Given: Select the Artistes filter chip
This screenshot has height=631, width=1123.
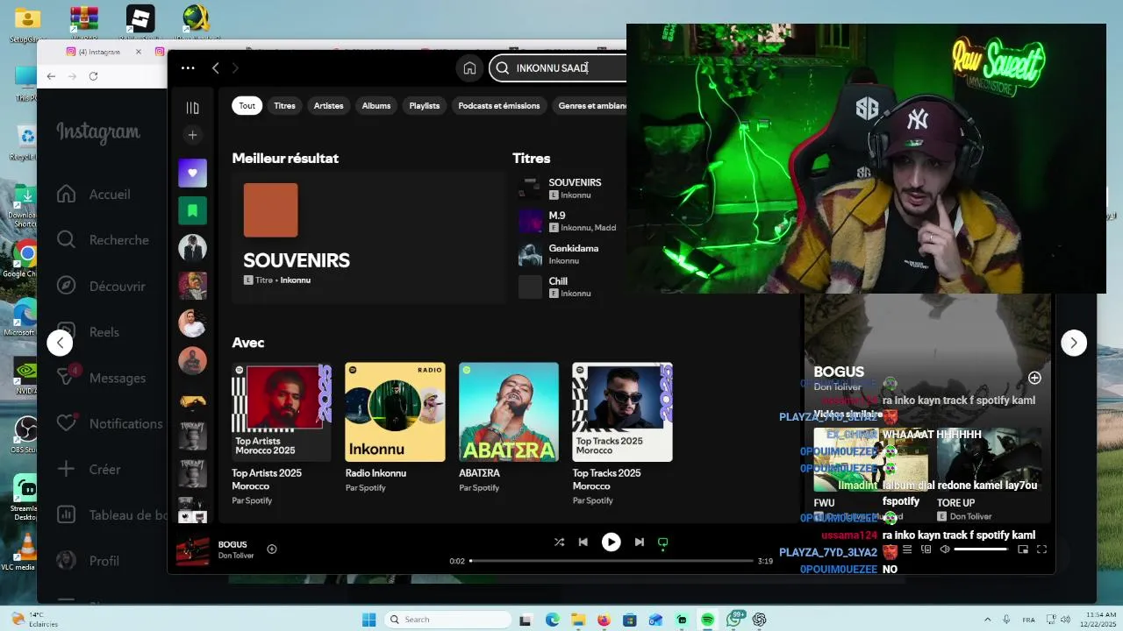Looking at the screenshot, I should (x=329, y=105).
